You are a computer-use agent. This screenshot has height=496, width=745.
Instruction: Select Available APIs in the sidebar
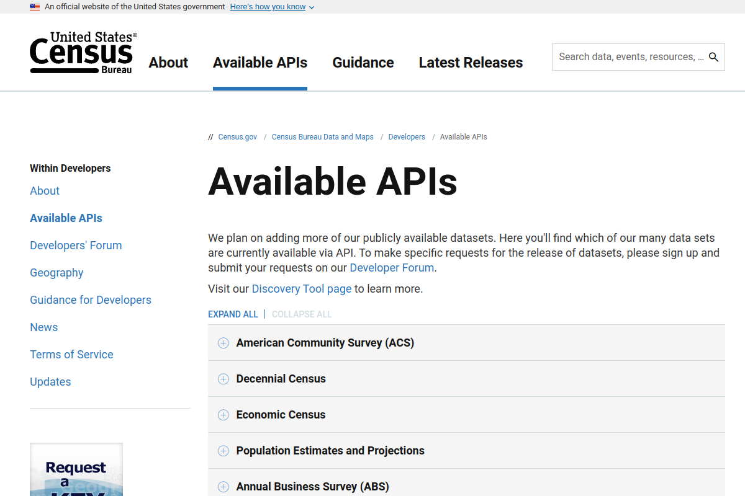(66, 218)
